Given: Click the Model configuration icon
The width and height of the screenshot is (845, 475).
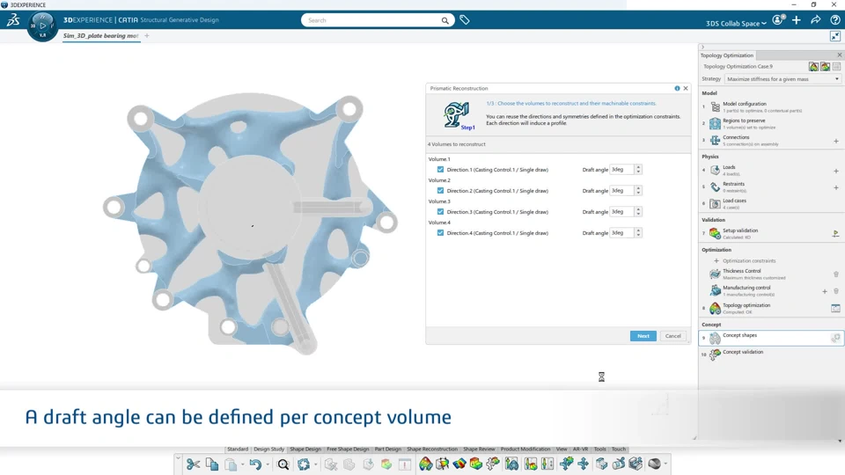Looking at the screenshot, I should [x=715, y=106].
